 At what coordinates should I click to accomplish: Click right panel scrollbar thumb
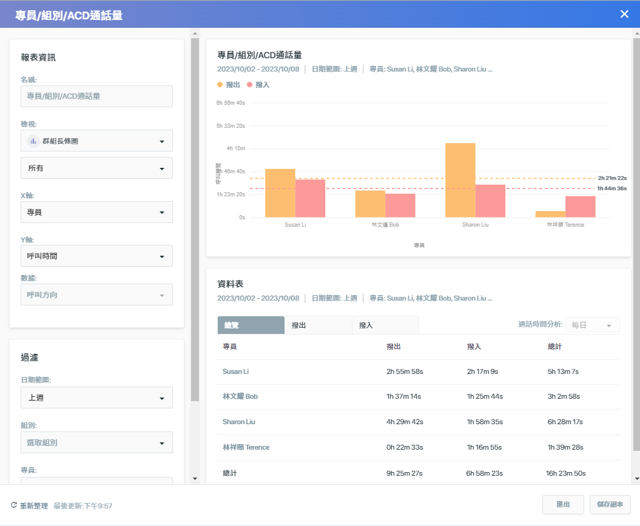[x=636, y=245]
